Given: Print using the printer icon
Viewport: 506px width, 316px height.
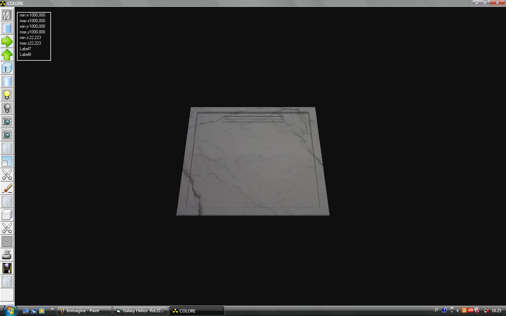Looking at the screenshot, I should pos(7,255).
